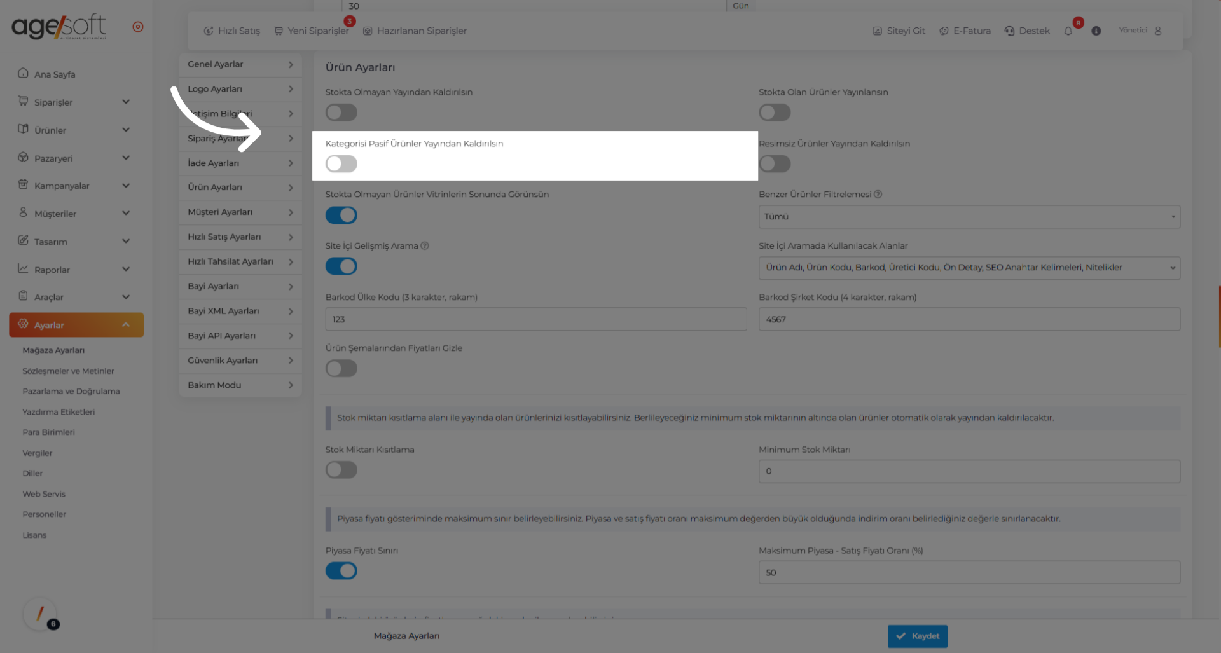Click Maksimum Piyasa - Satış Fiyatı Oranı field
Viewport: 1221px width, 653px height.
tap(969, 572)
